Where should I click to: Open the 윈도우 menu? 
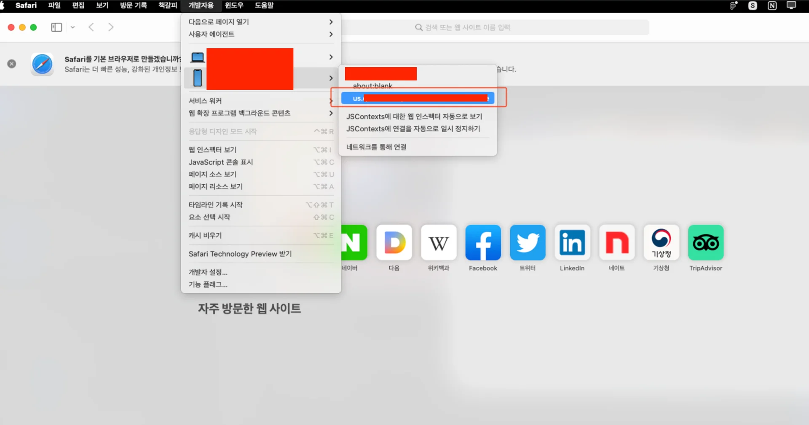(234, 5)
